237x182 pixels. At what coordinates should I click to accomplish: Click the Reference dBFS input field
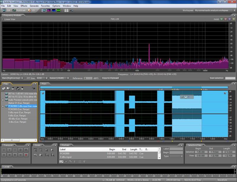pos(88,78)
